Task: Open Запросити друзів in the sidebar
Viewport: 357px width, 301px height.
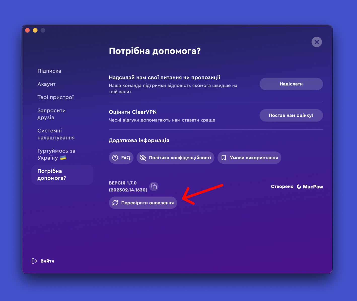Action: [x=52, y=114]
